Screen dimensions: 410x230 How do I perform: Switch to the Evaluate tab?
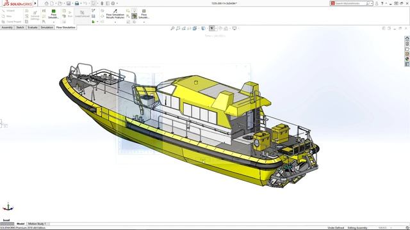point(33,27)
